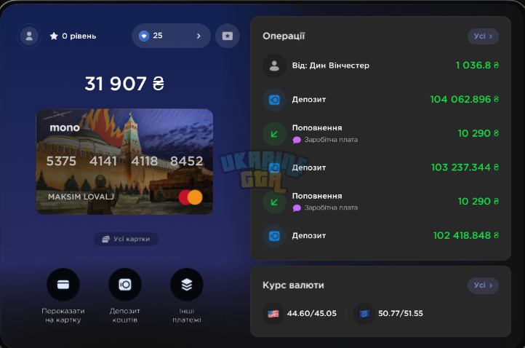This screenshot has height=348, width=525.
Task: Click the mono card image
Action: click(124, 162)
